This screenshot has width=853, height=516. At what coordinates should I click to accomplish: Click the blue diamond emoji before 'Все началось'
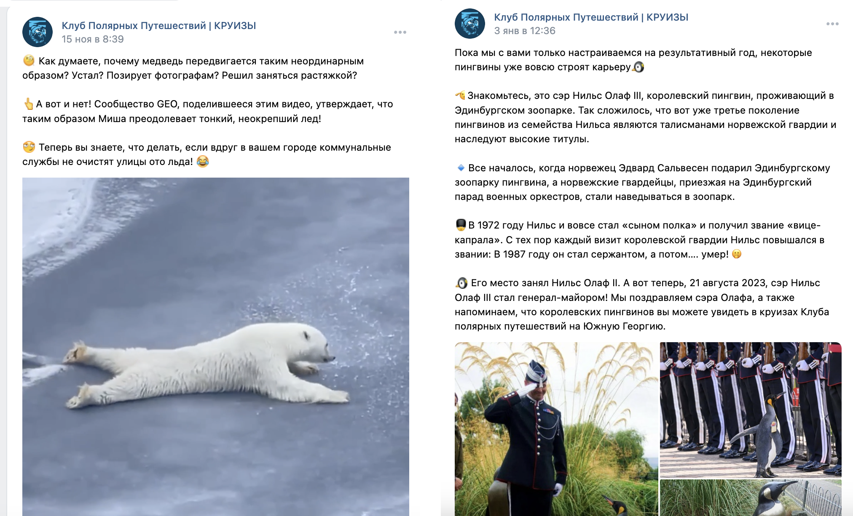461,168
